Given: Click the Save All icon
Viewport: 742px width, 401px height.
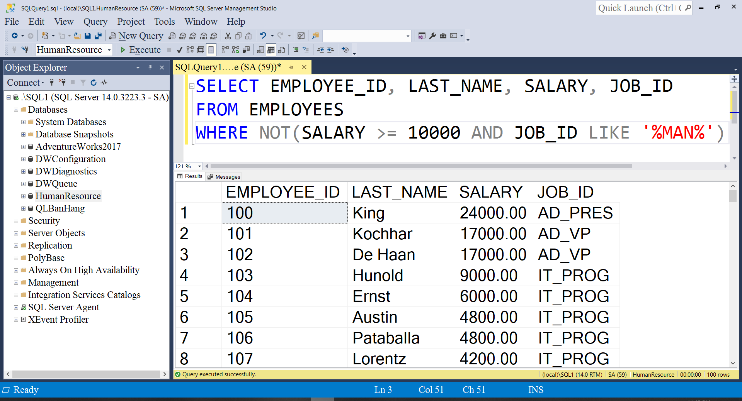Looking at the screenshot, I should [98, 36].
